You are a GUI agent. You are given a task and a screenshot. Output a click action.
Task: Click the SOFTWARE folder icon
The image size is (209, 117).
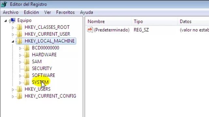(27, 75)
